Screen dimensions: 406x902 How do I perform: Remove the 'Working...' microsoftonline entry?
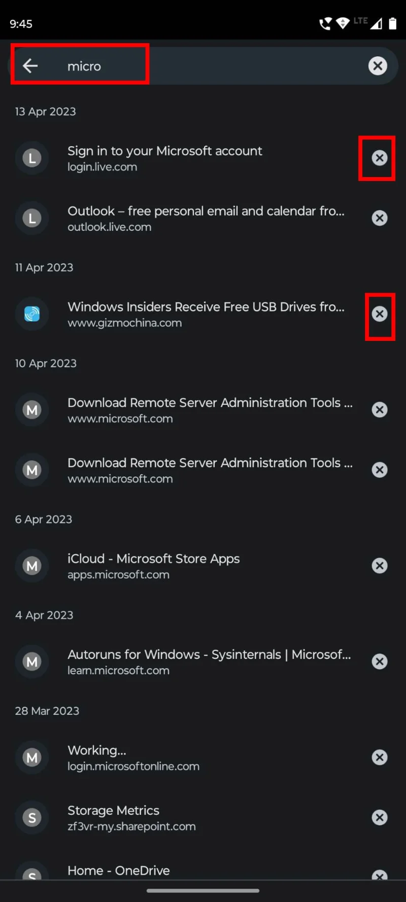(379, 757)
